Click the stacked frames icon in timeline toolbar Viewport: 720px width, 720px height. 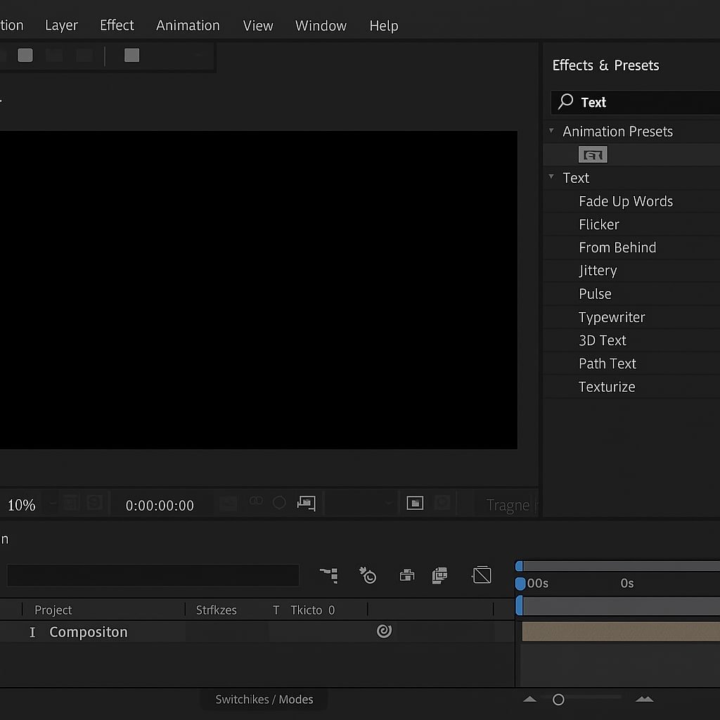(x=440, y=575)
